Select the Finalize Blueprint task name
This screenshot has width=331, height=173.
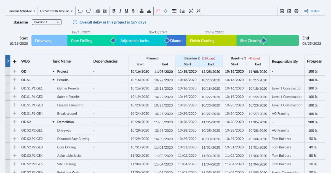point(70,105)
